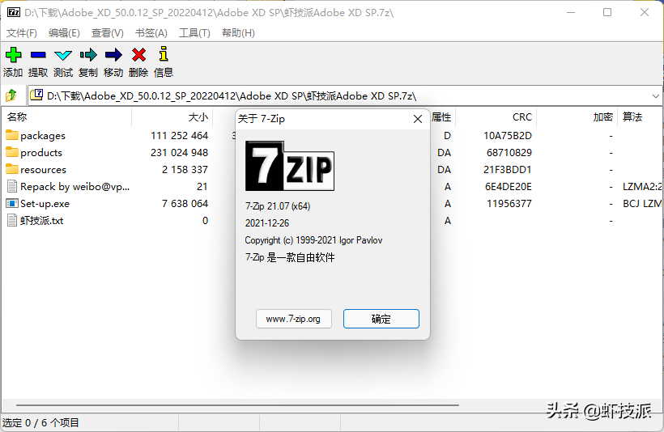This screenshot has height=432, width=664.
Task: Open the 帮助(H) menu
Action: click(238, 33)
